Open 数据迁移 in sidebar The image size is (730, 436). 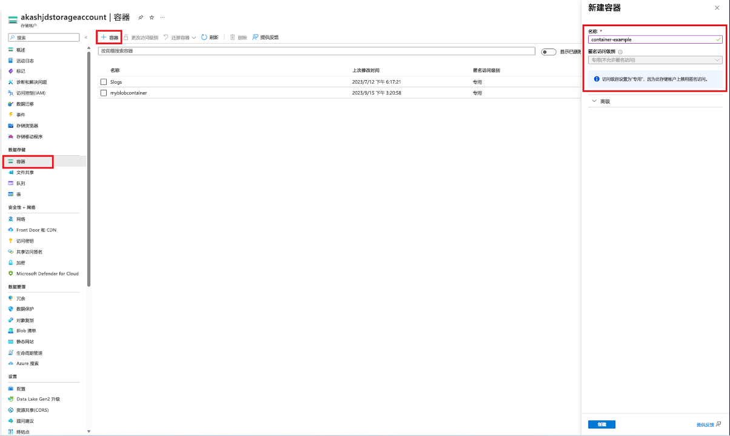(x=25, y=104)
